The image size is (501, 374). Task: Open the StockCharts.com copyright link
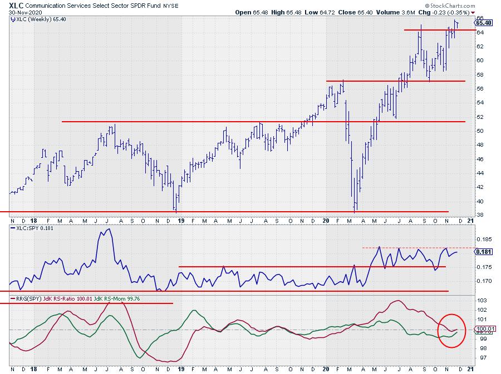pos(450,6)
